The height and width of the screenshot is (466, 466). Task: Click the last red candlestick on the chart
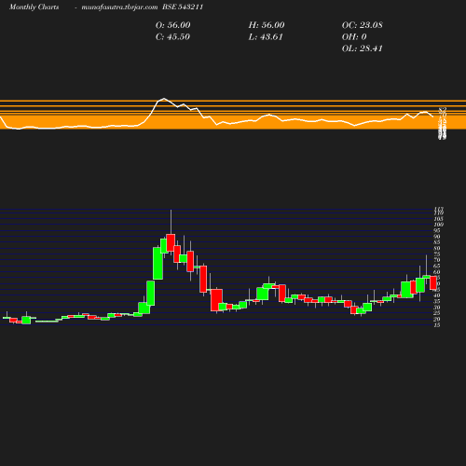click(433, 283)
